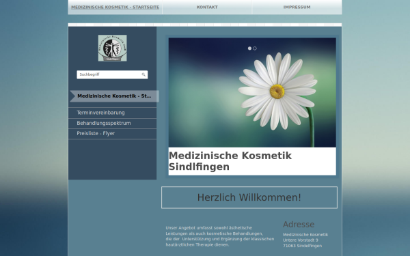Click the text 71063 Sindelfingen

click(x=302, y=246)
